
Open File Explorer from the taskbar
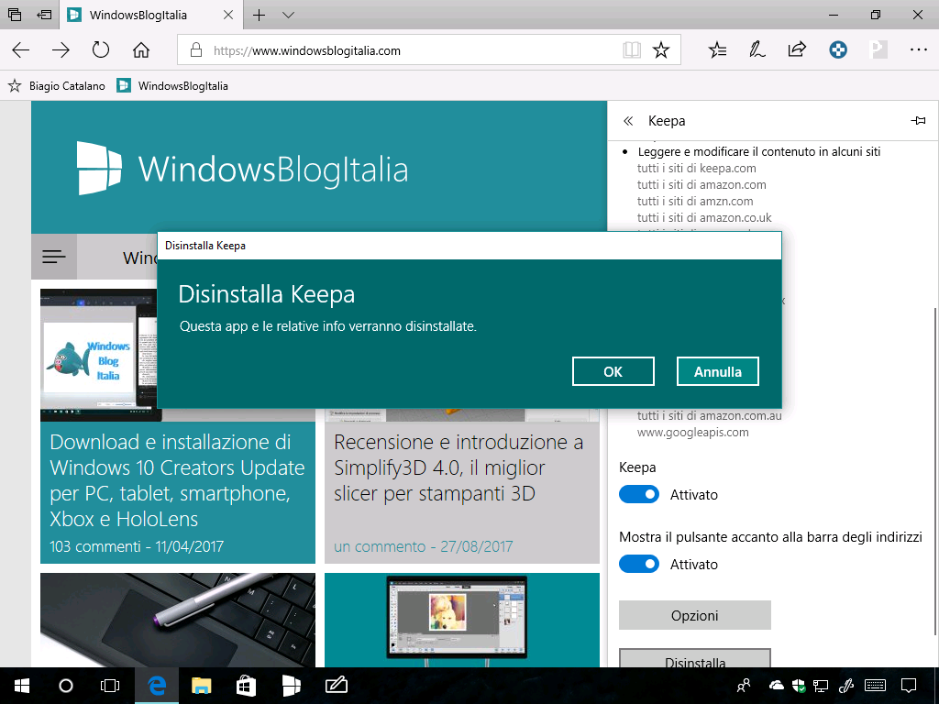coord(201,686)
